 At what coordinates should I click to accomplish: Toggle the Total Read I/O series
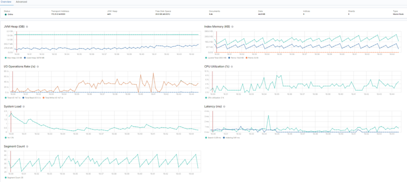(32, 98)
